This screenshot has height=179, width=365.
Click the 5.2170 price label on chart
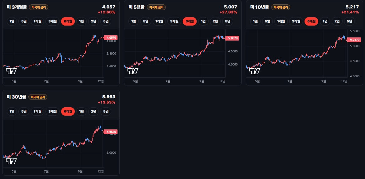pyautogui.click(x=354, y=40)
